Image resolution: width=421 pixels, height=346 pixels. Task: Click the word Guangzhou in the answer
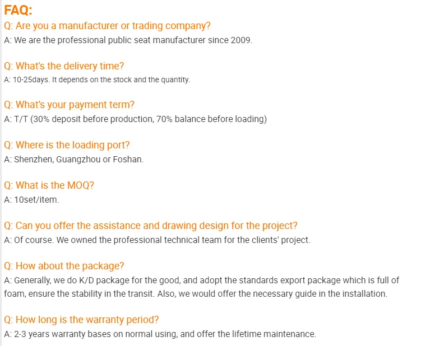click(77, 159)
